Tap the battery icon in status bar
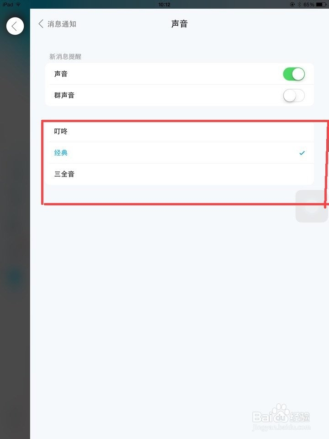Screen dimensions: 329x439 click(x=321, y=5)
